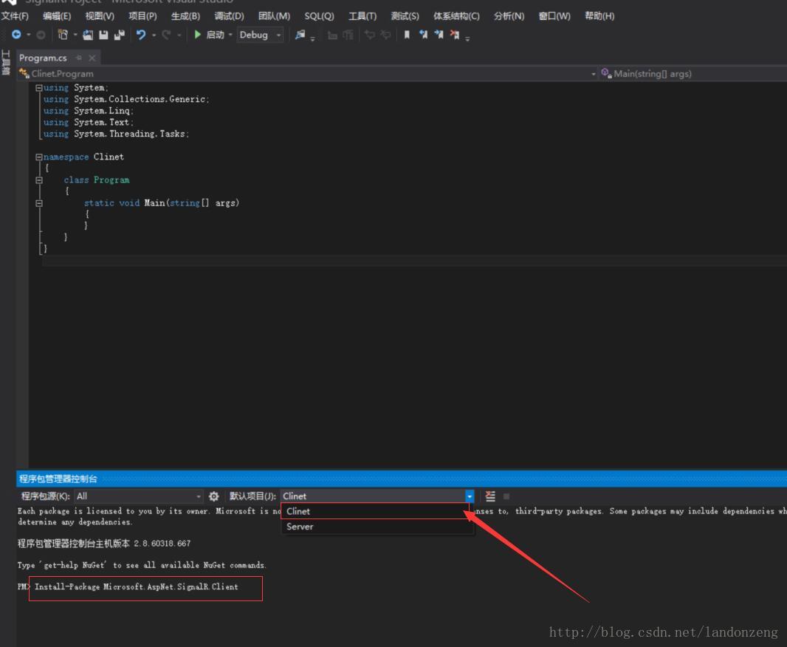The width and height of the screenshot is (787, 647).
Task: Click the Navigate Backward arrow icon
Action: click(x=16, y=35)
